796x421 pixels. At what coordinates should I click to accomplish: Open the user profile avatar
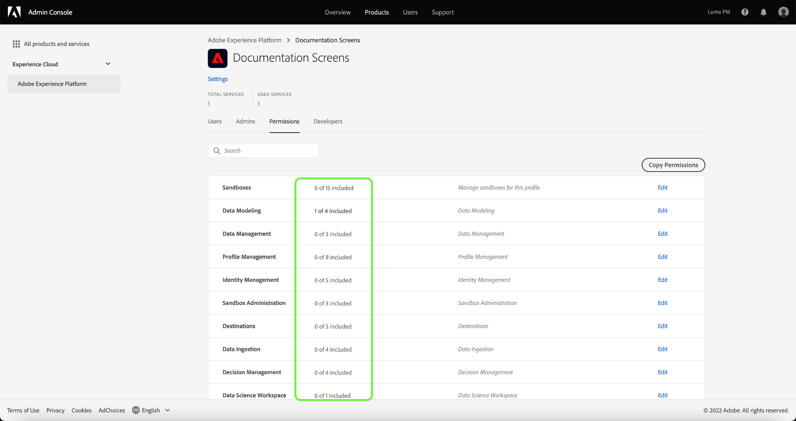click(x=784, y=12)
